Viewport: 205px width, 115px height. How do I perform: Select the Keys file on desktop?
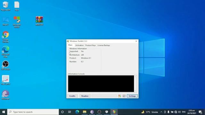17,6
